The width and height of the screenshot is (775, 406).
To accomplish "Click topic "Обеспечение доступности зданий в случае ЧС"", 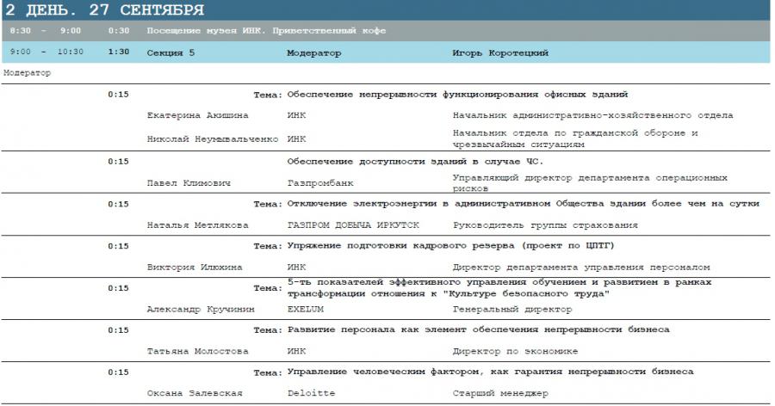I will coord(414,161).
